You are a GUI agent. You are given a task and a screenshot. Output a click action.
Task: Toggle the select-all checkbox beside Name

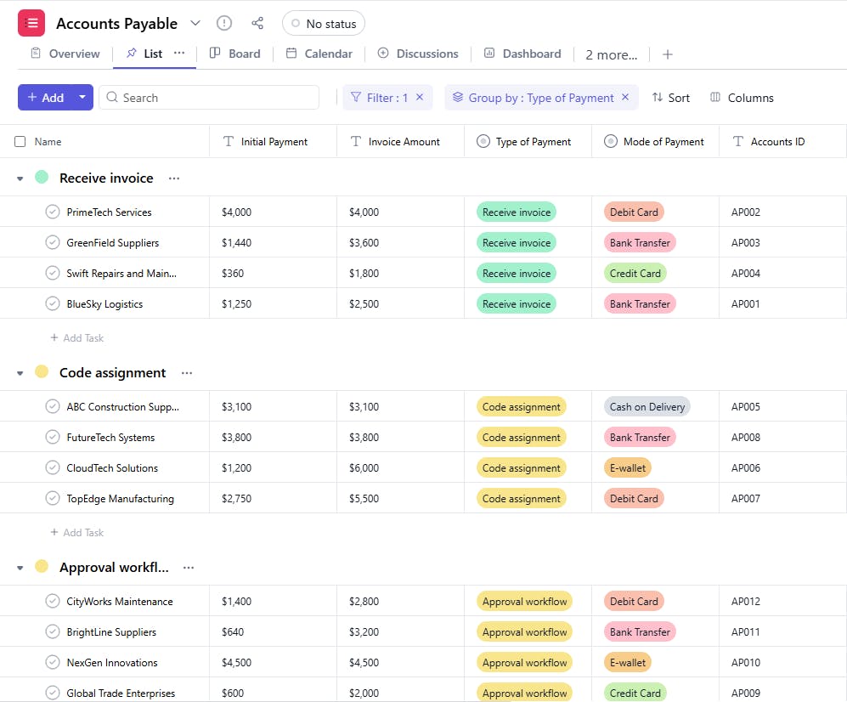tap(20, 142)
